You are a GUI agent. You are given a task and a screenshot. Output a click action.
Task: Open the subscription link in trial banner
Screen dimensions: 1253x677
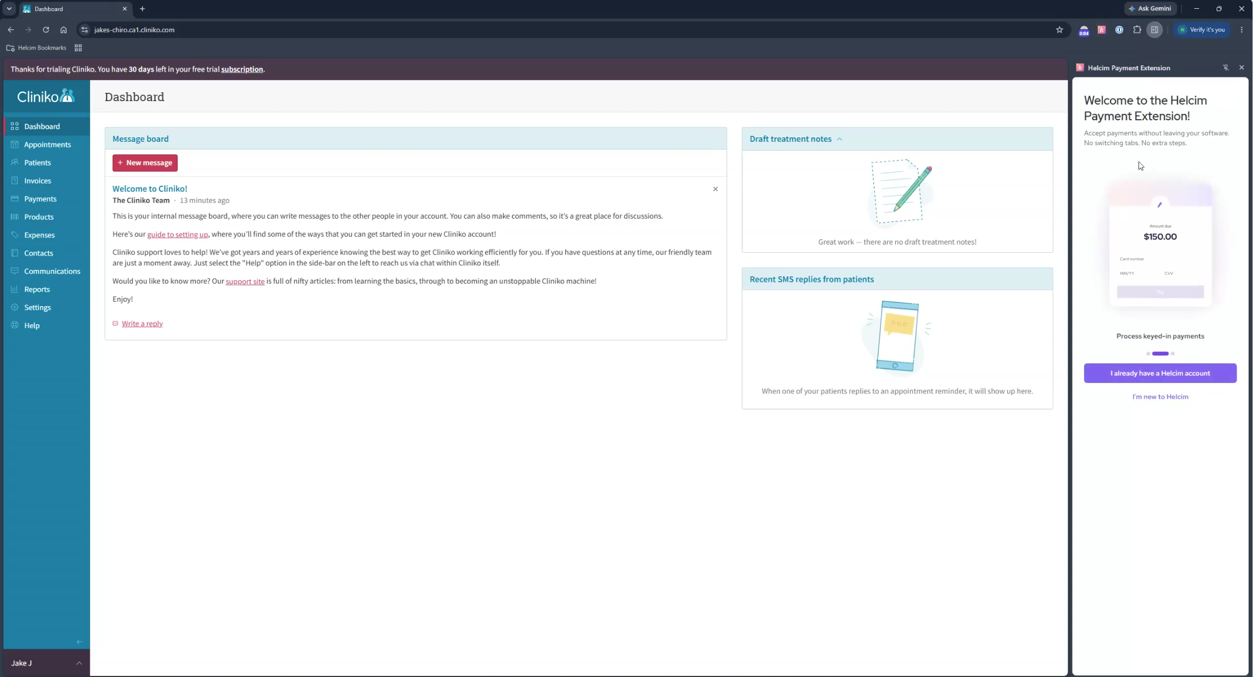[x=242, y=69]
